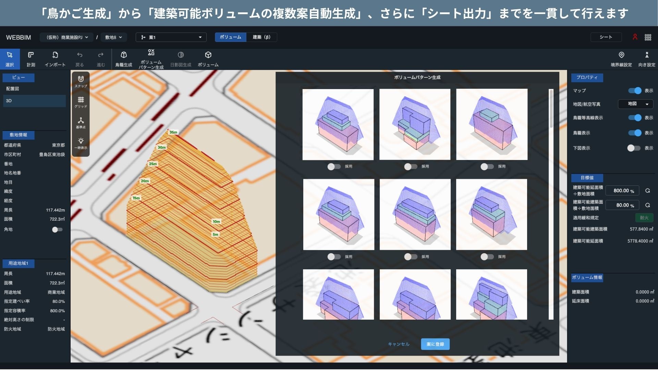
Task: Click the グリッド grid icon
Action: click(81, 100)
